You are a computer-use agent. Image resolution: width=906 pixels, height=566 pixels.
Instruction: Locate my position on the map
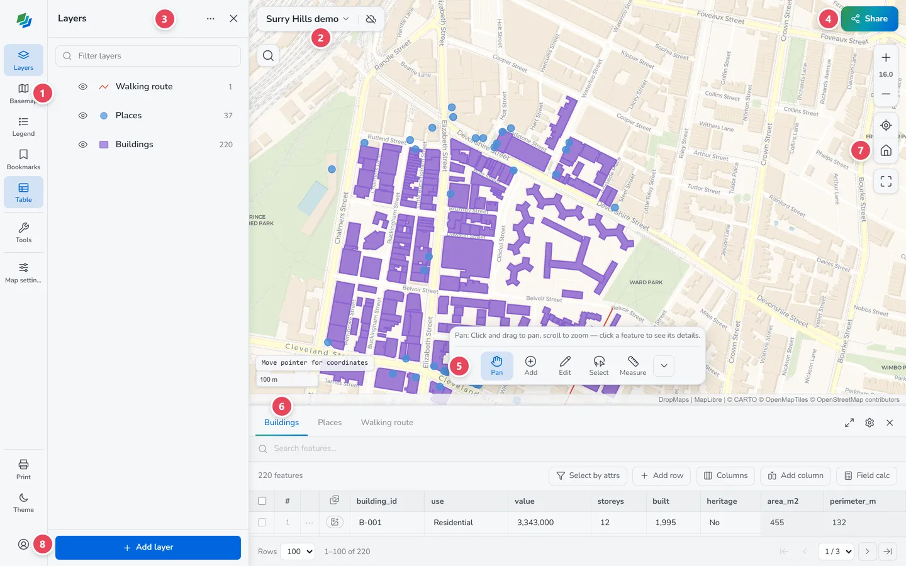pyautogui.click(x=886, y=125)
